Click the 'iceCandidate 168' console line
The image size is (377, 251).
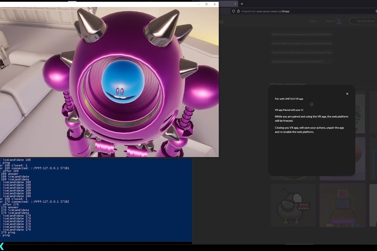click(x=16, y=160)
